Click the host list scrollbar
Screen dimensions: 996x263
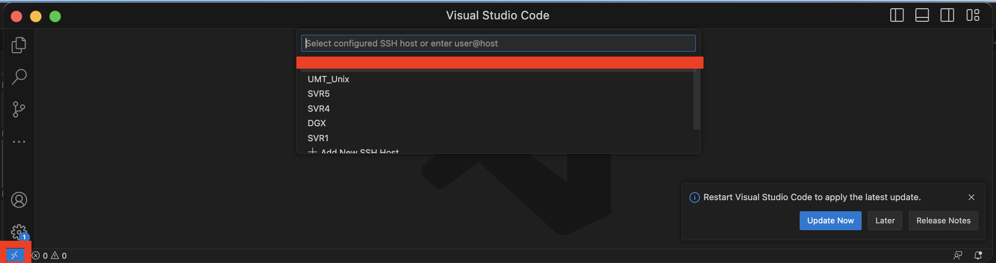[697, 99]
